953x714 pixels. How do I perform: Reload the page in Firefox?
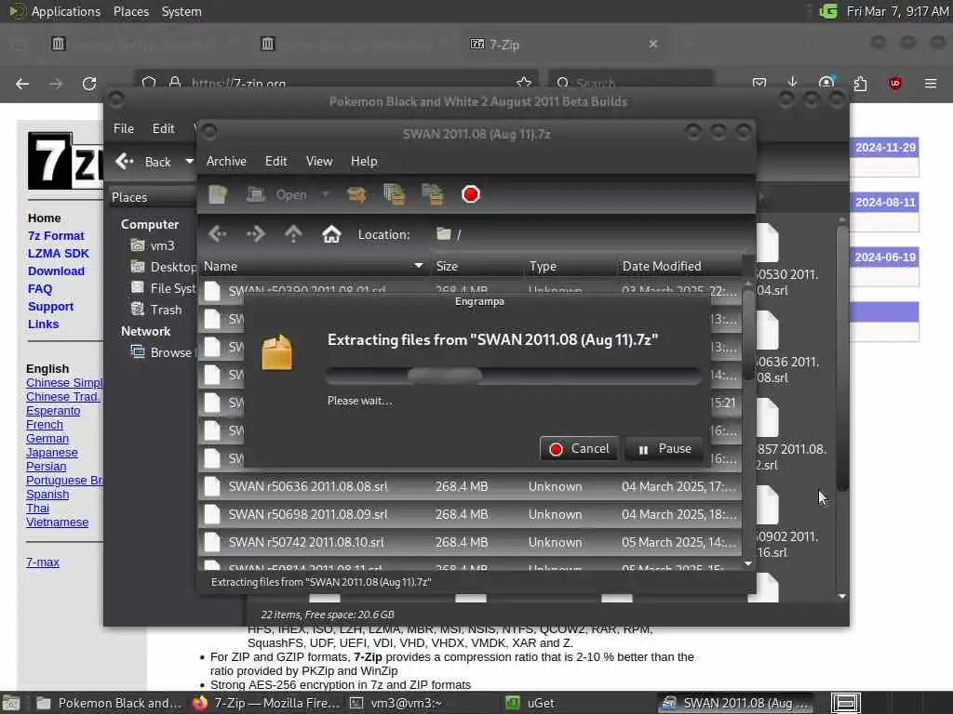pos(89,84)
